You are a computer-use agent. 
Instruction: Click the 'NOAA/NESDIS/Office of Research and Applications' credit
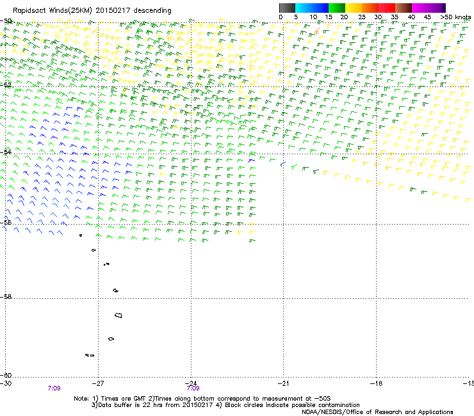click(x=377, y=412)
